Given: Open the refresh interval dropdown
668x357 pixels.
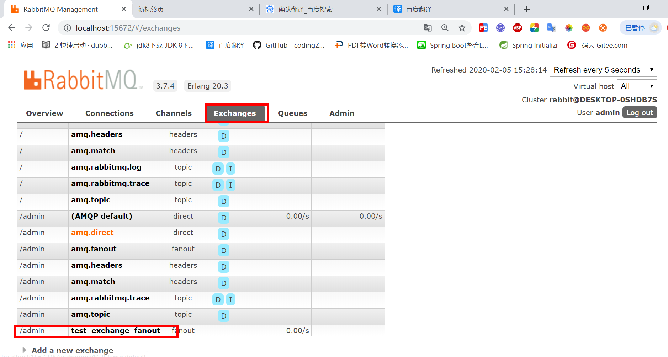Looking at the screenshot, I should tap(603, 70).
